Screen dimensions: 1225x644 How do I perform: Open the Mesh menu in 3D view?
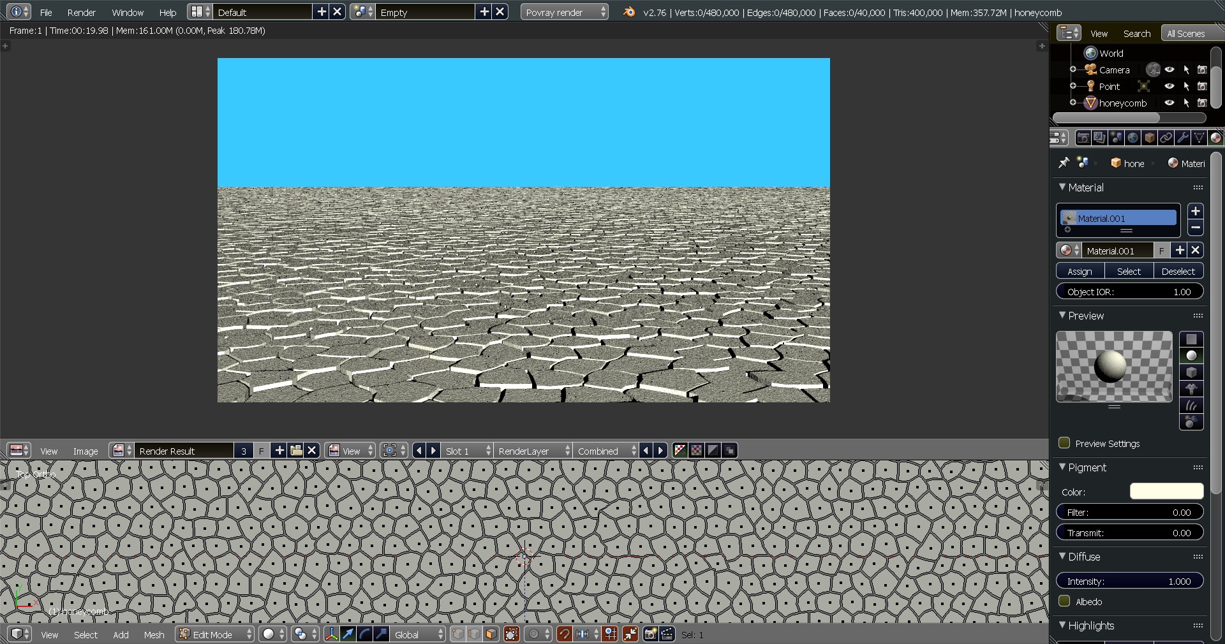point(154,634)
